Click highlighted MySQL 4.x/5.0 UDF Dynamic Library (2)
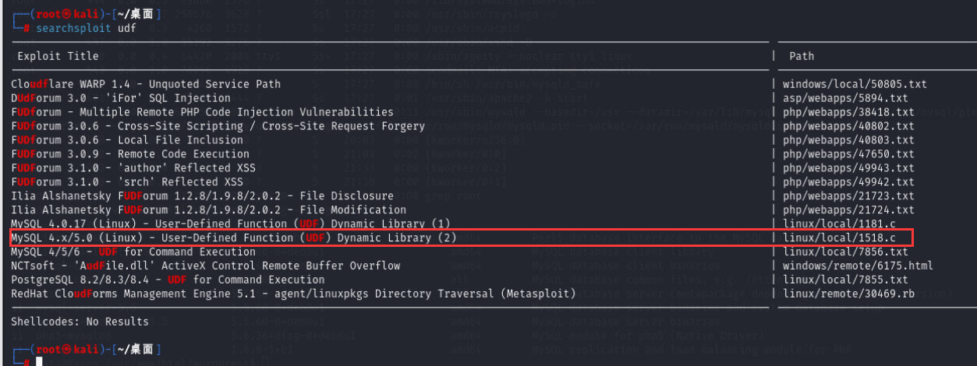The width and height of the screenshot is (977, 366). (234, 238)
